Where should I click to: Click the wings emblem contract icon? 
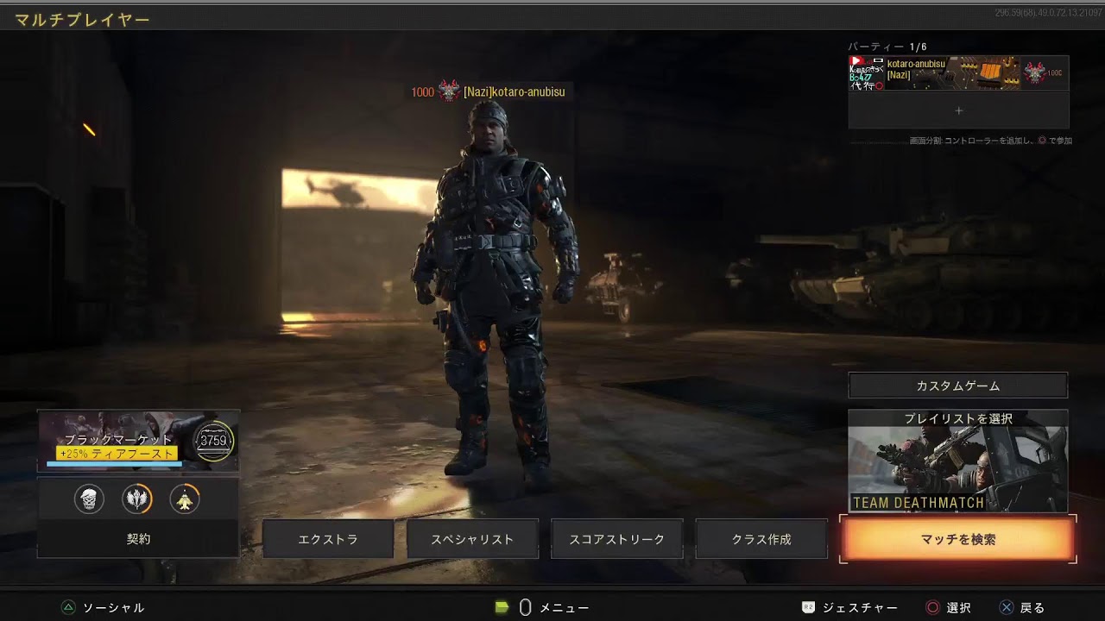[137, 499]
